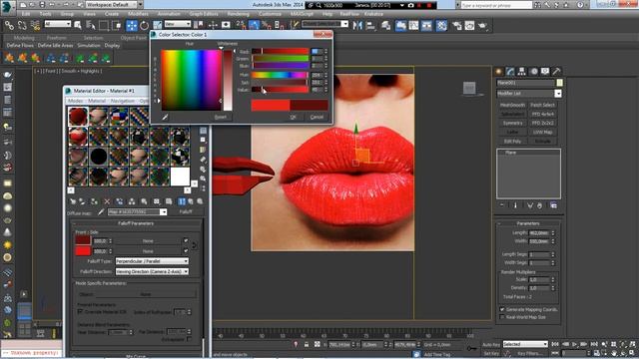Click the Select by Name icon

(91, 26)
